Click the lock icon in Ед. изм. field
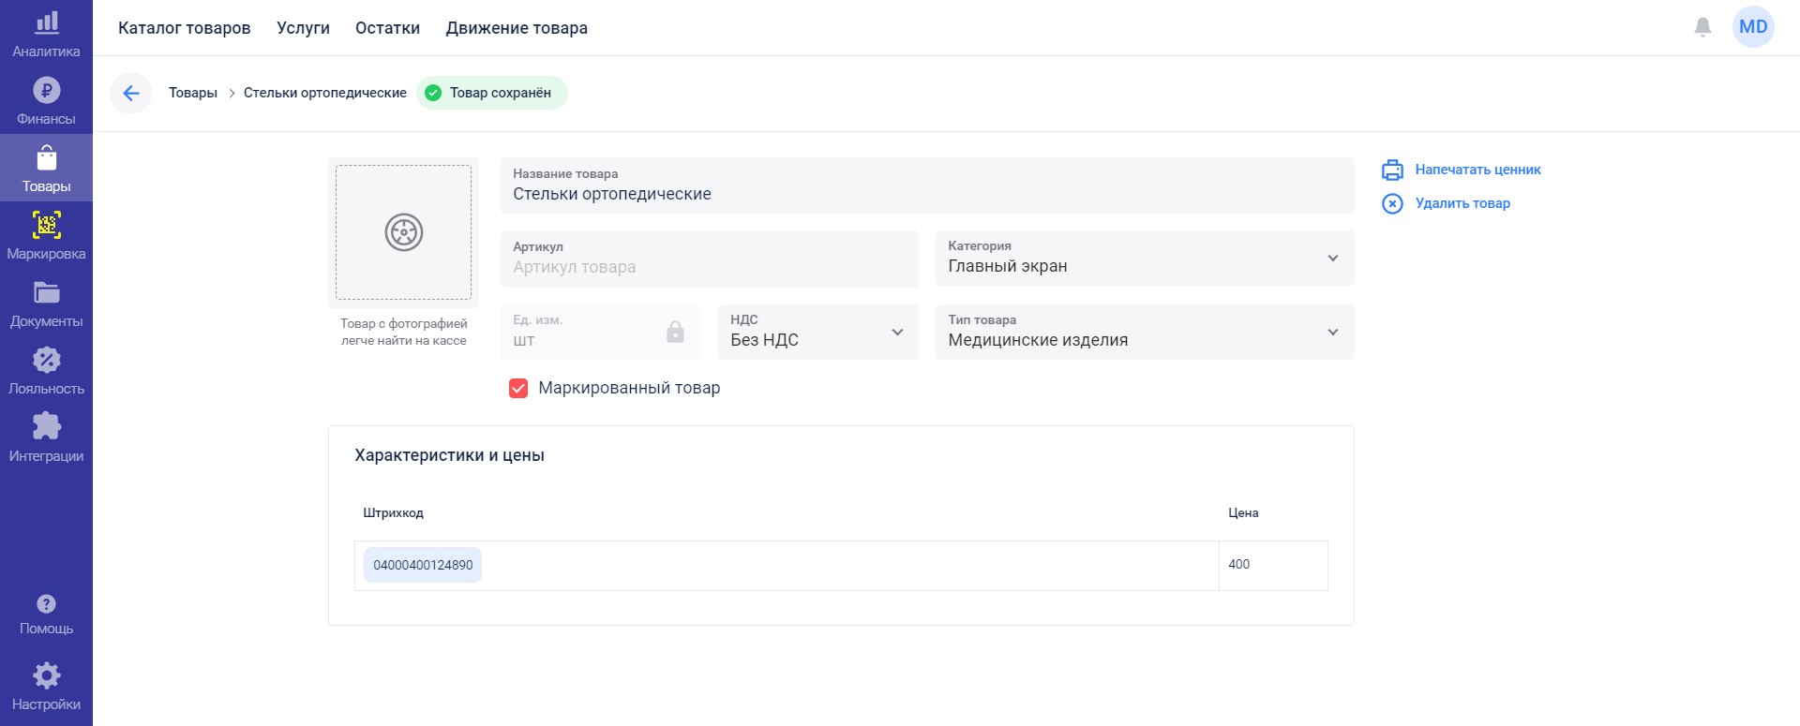Image resolution: width=1800 pixels, height=726 pixels. tap(675, 332)
